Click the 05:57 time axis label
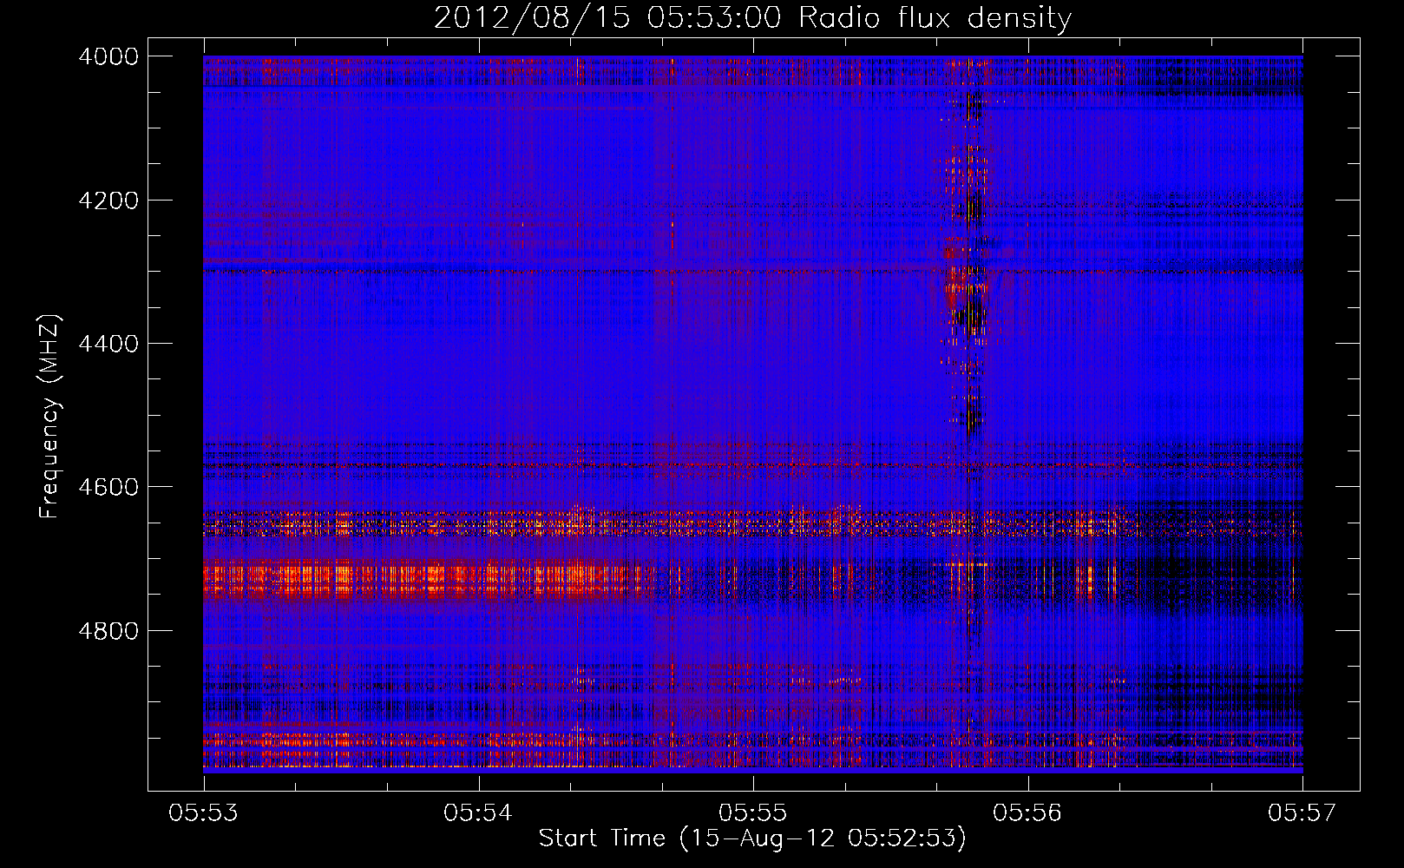This screenshot has height=868, width=1404. coord(1302,812)
